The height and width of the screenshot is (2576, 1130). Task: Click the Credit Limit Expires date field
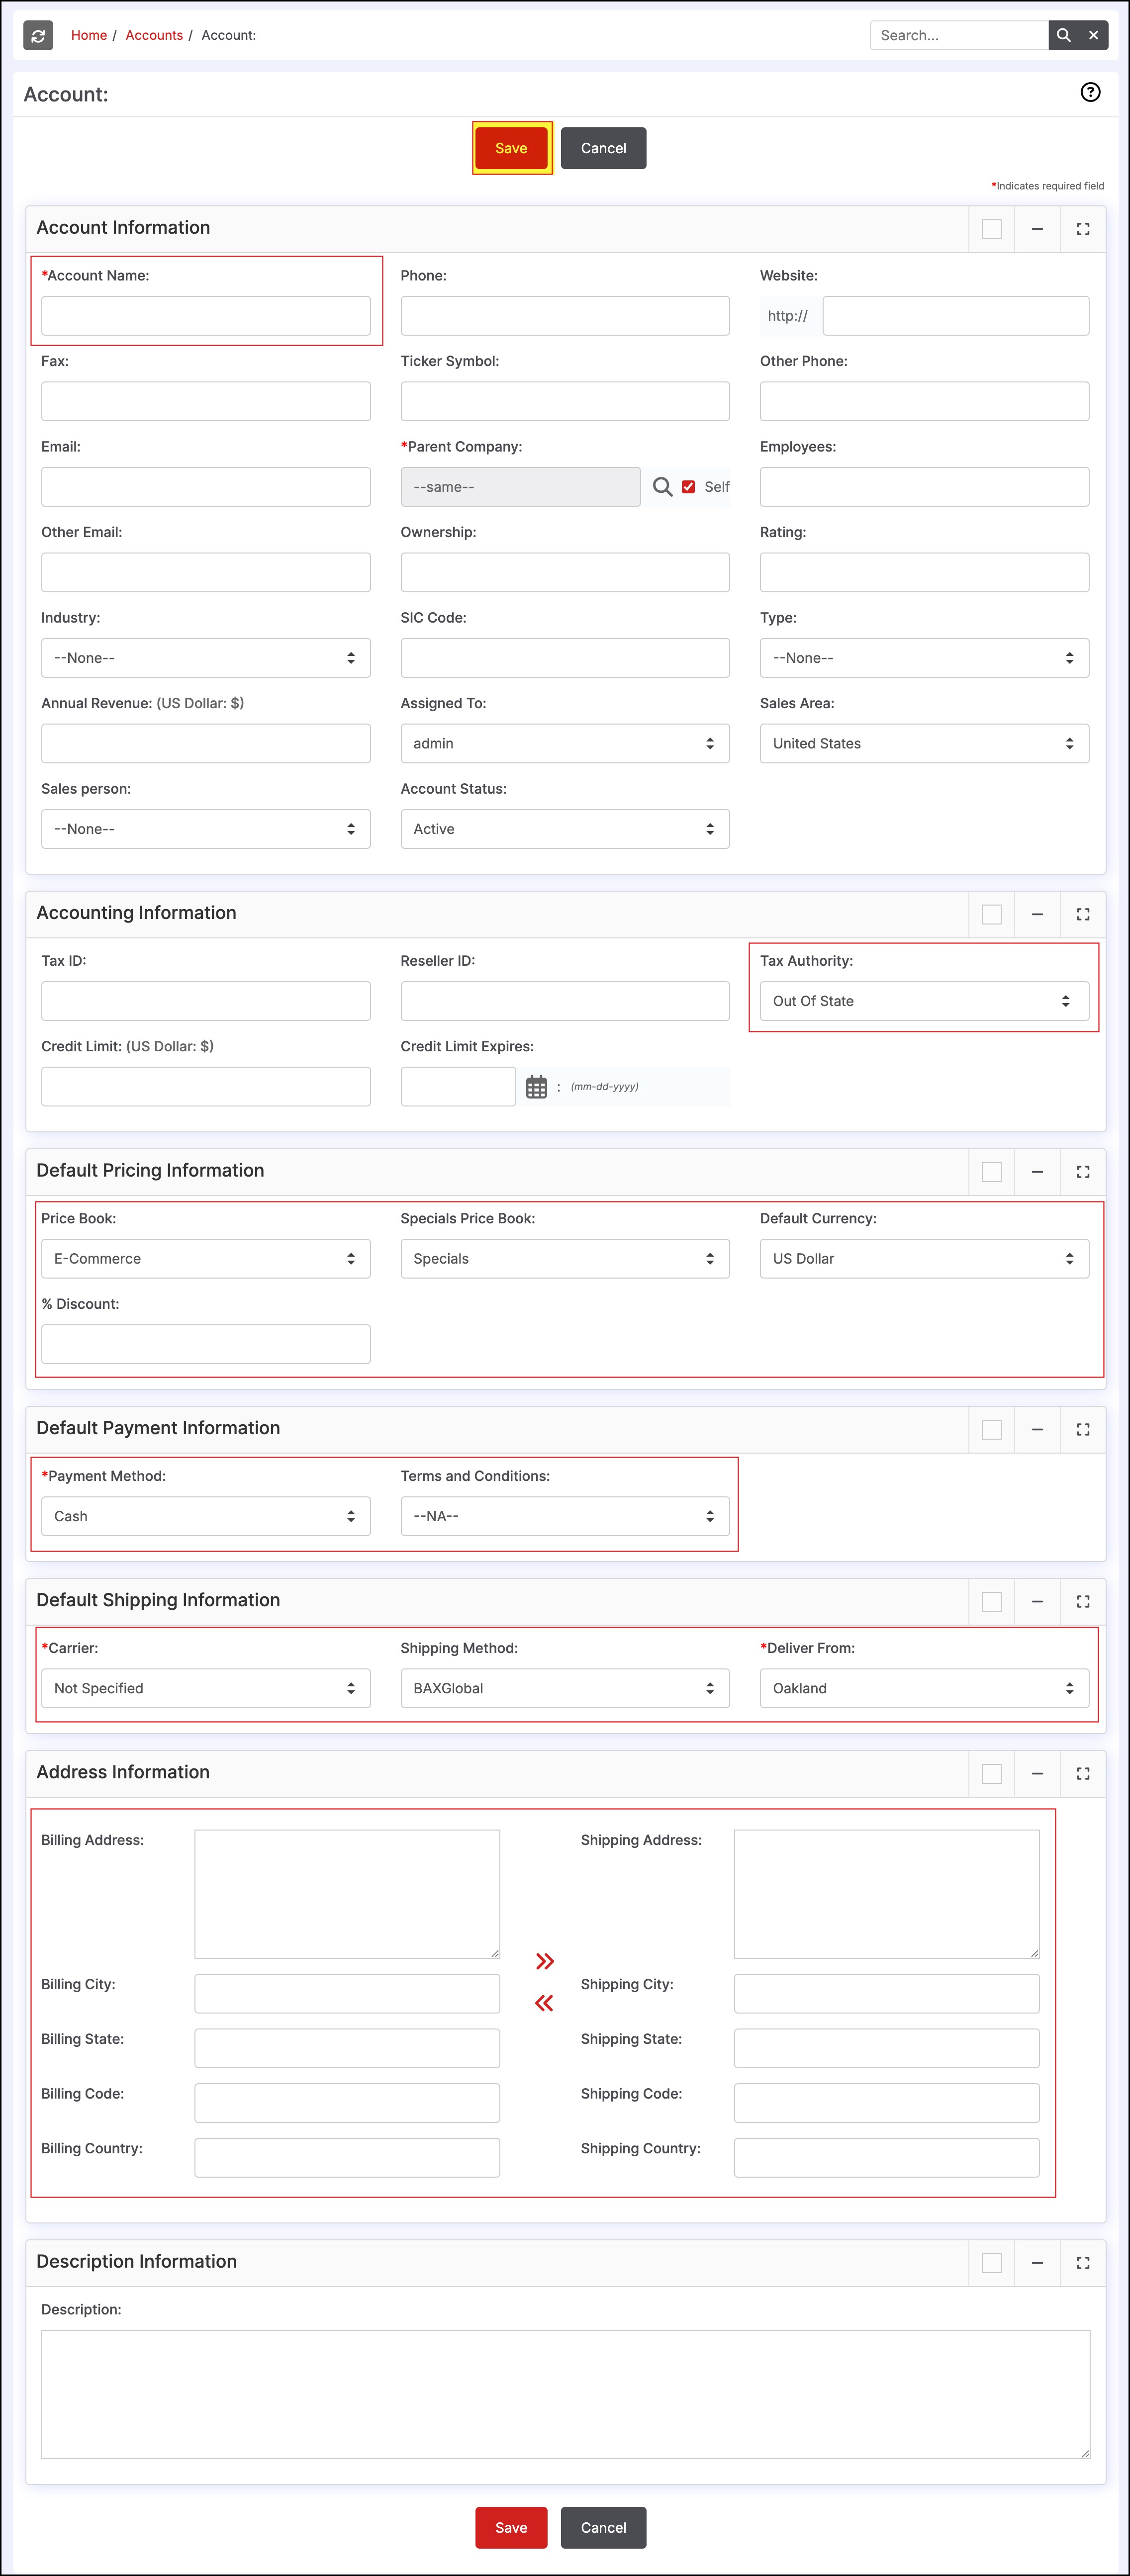click(x=458, y=1087)
